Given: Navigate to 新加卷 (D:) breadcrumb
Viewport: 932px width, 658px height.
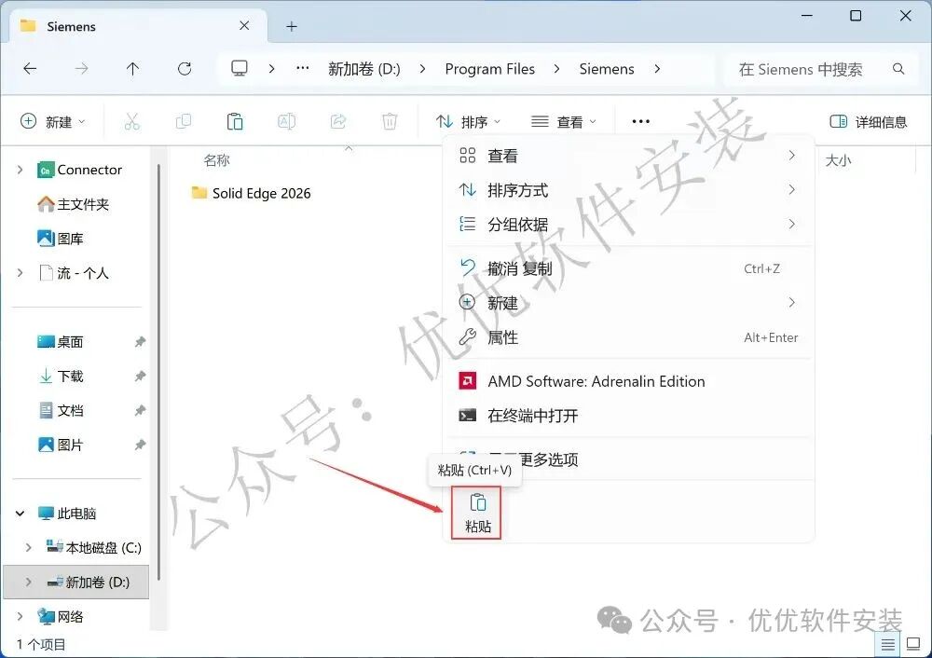Looking at the screenshot, I should click(x=364, y=69).
